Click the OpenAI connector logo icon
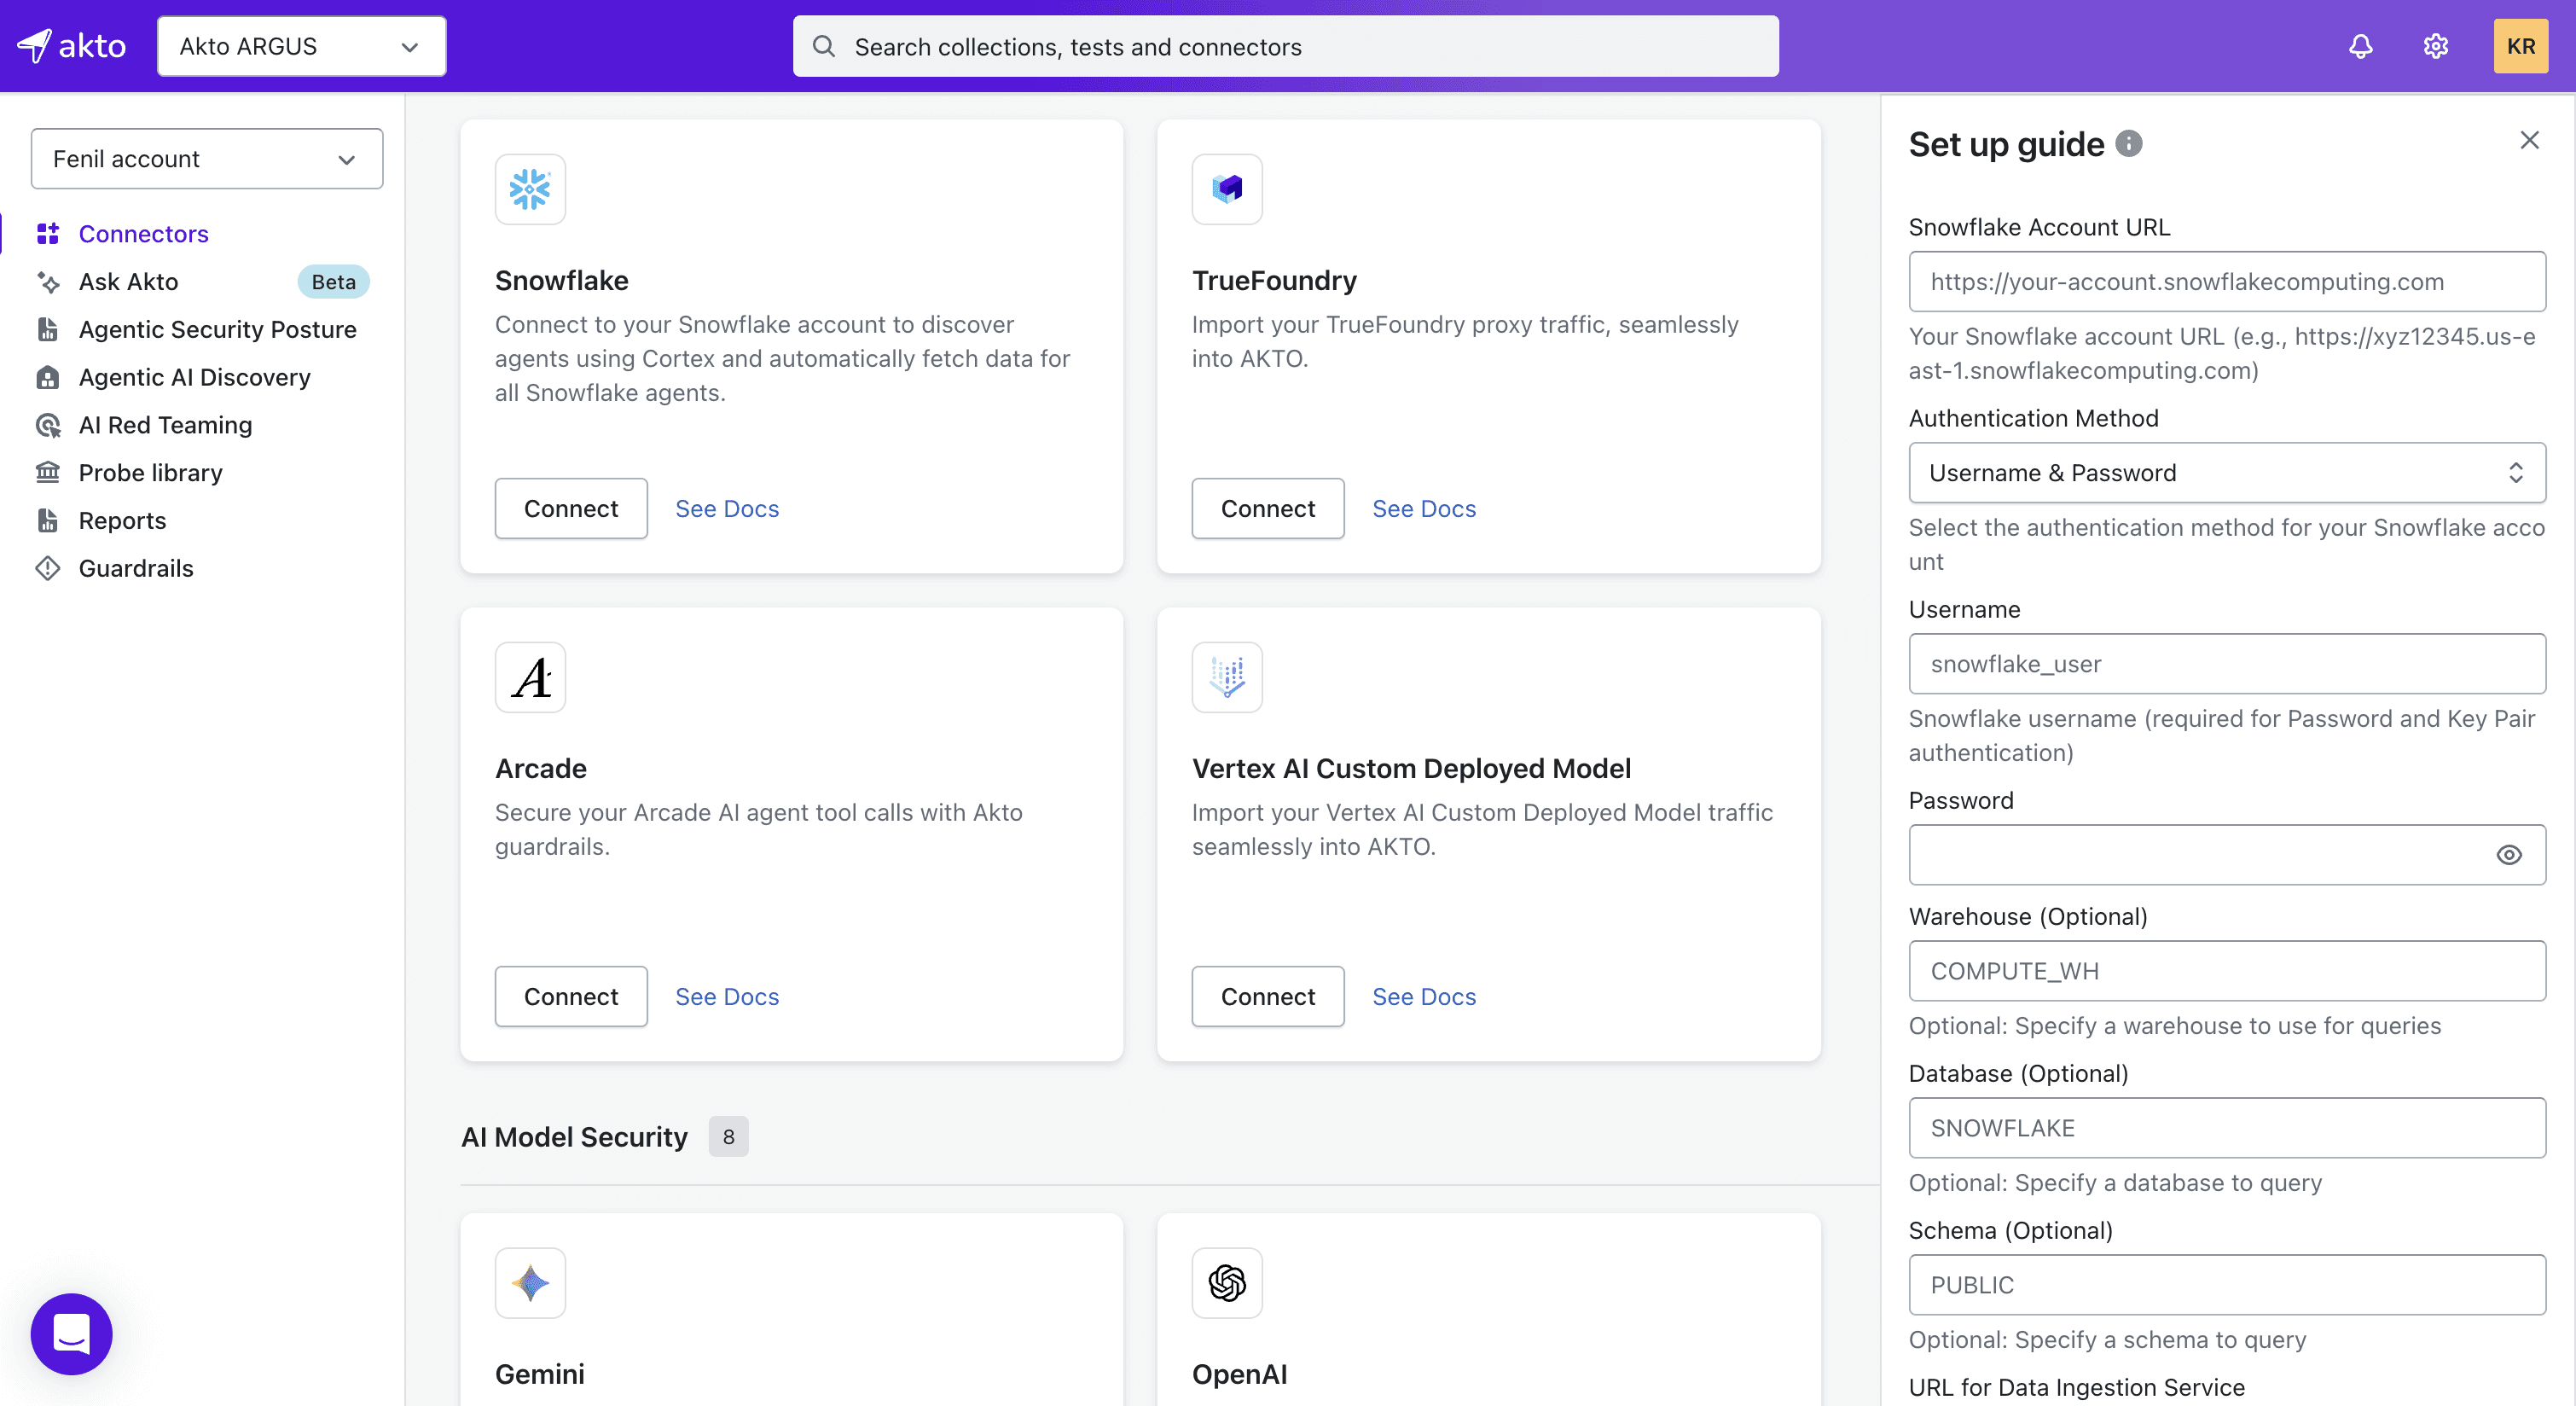The height and width of the screenshot is (1406, 2576). click(1227, 1282)
